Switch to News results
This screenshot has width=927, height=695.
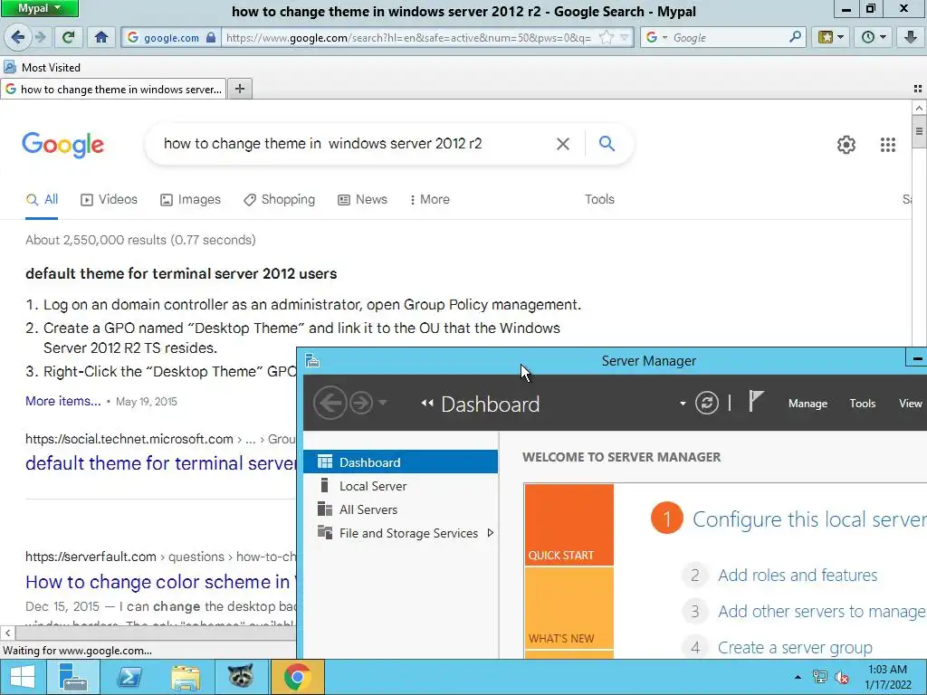point(362,200)
